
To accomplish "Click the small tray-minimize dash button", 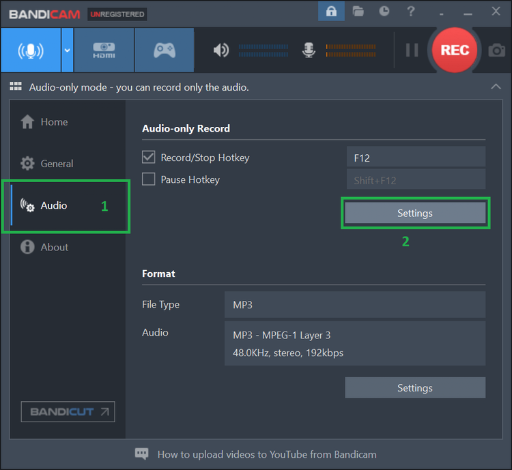I will pos(442,14).
